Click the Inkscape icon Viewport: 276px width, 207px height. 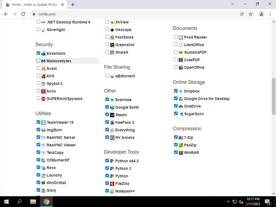tap(112, 30)
